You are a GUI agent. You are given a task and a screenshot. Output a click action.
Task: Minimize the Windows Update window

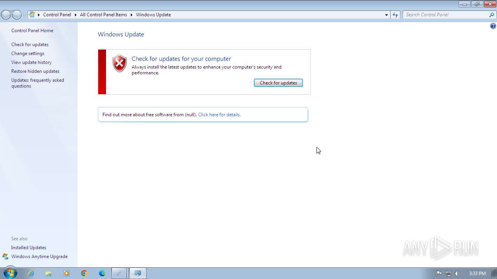tap(464, 4)
